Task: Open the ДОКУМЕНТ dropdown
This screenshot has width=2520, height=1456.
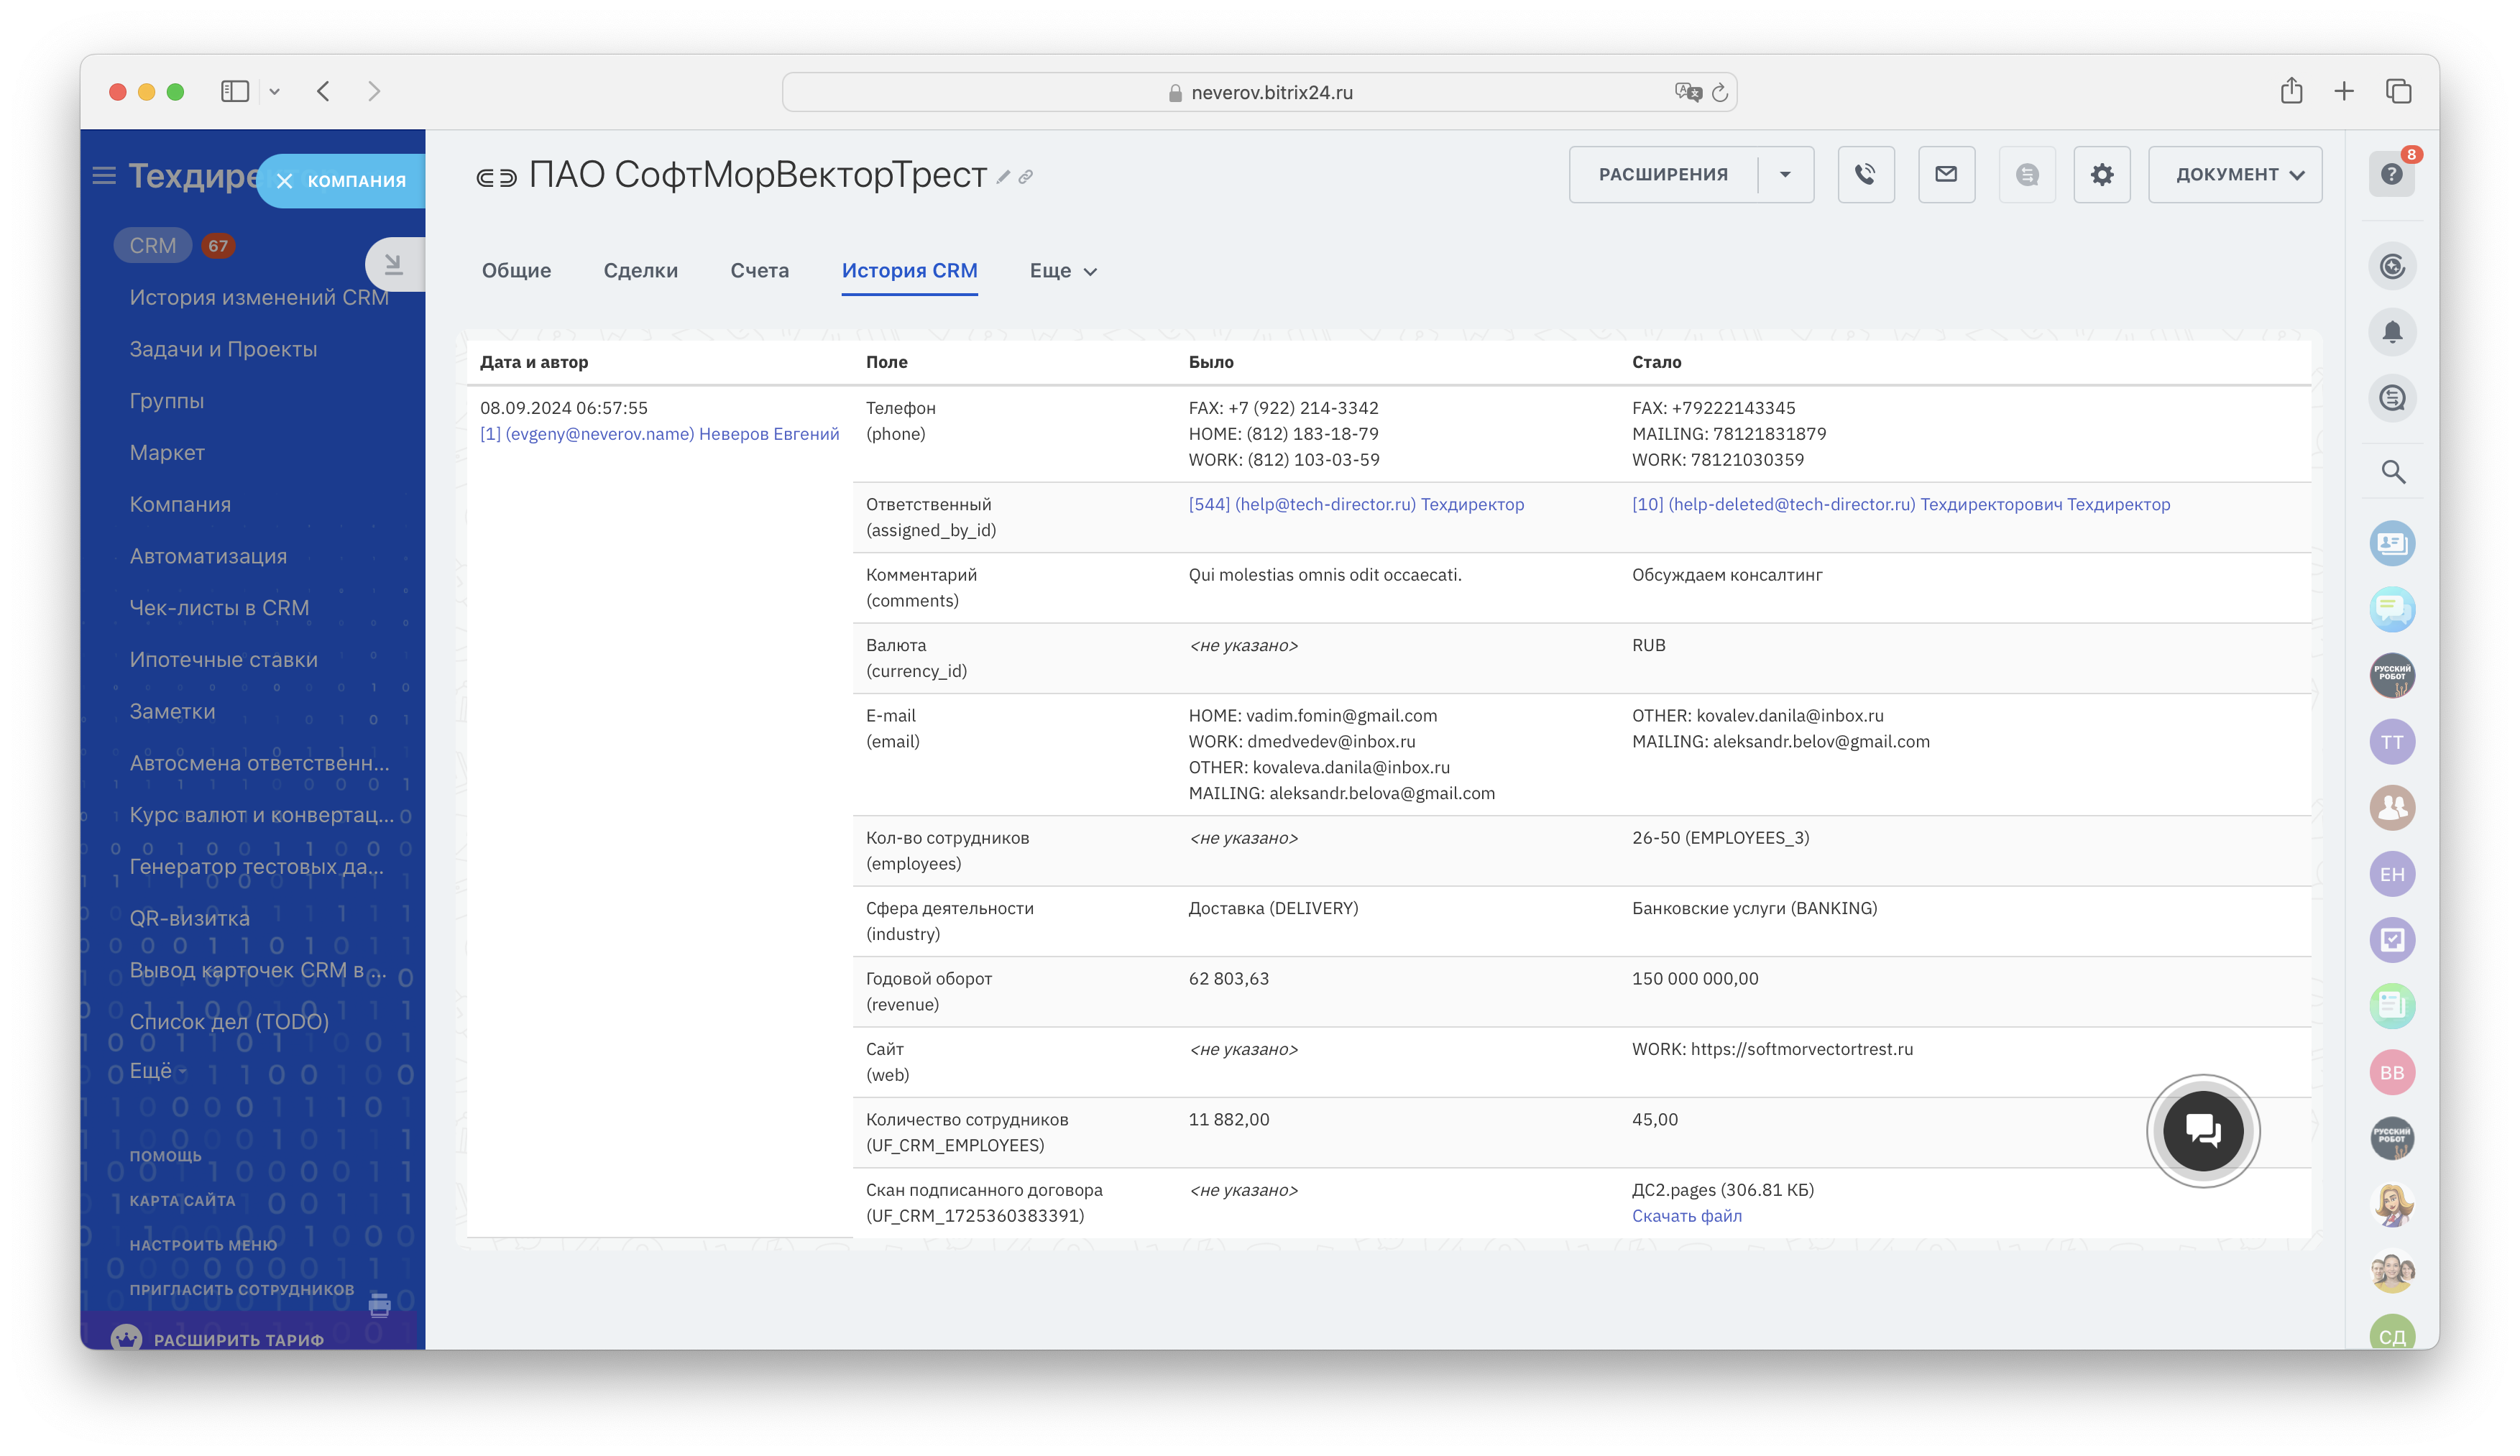Action: point(2234,175)
